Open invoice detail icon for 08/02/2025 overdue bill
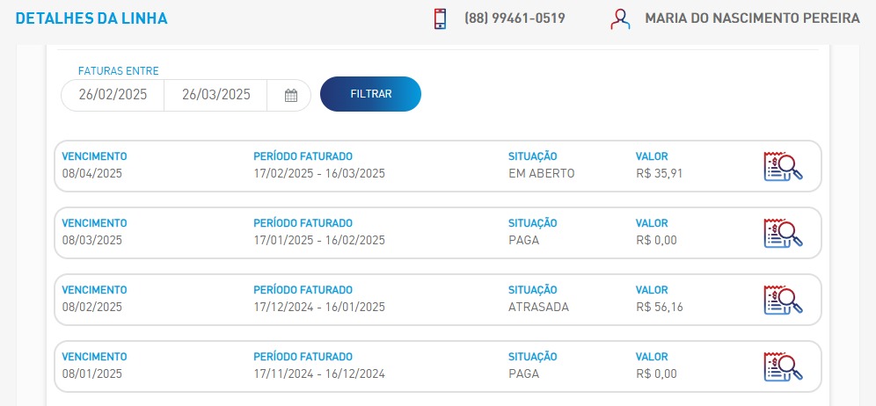Image resolution: width=876 pixels, height=406 pixels. click(x=784, y=300)
